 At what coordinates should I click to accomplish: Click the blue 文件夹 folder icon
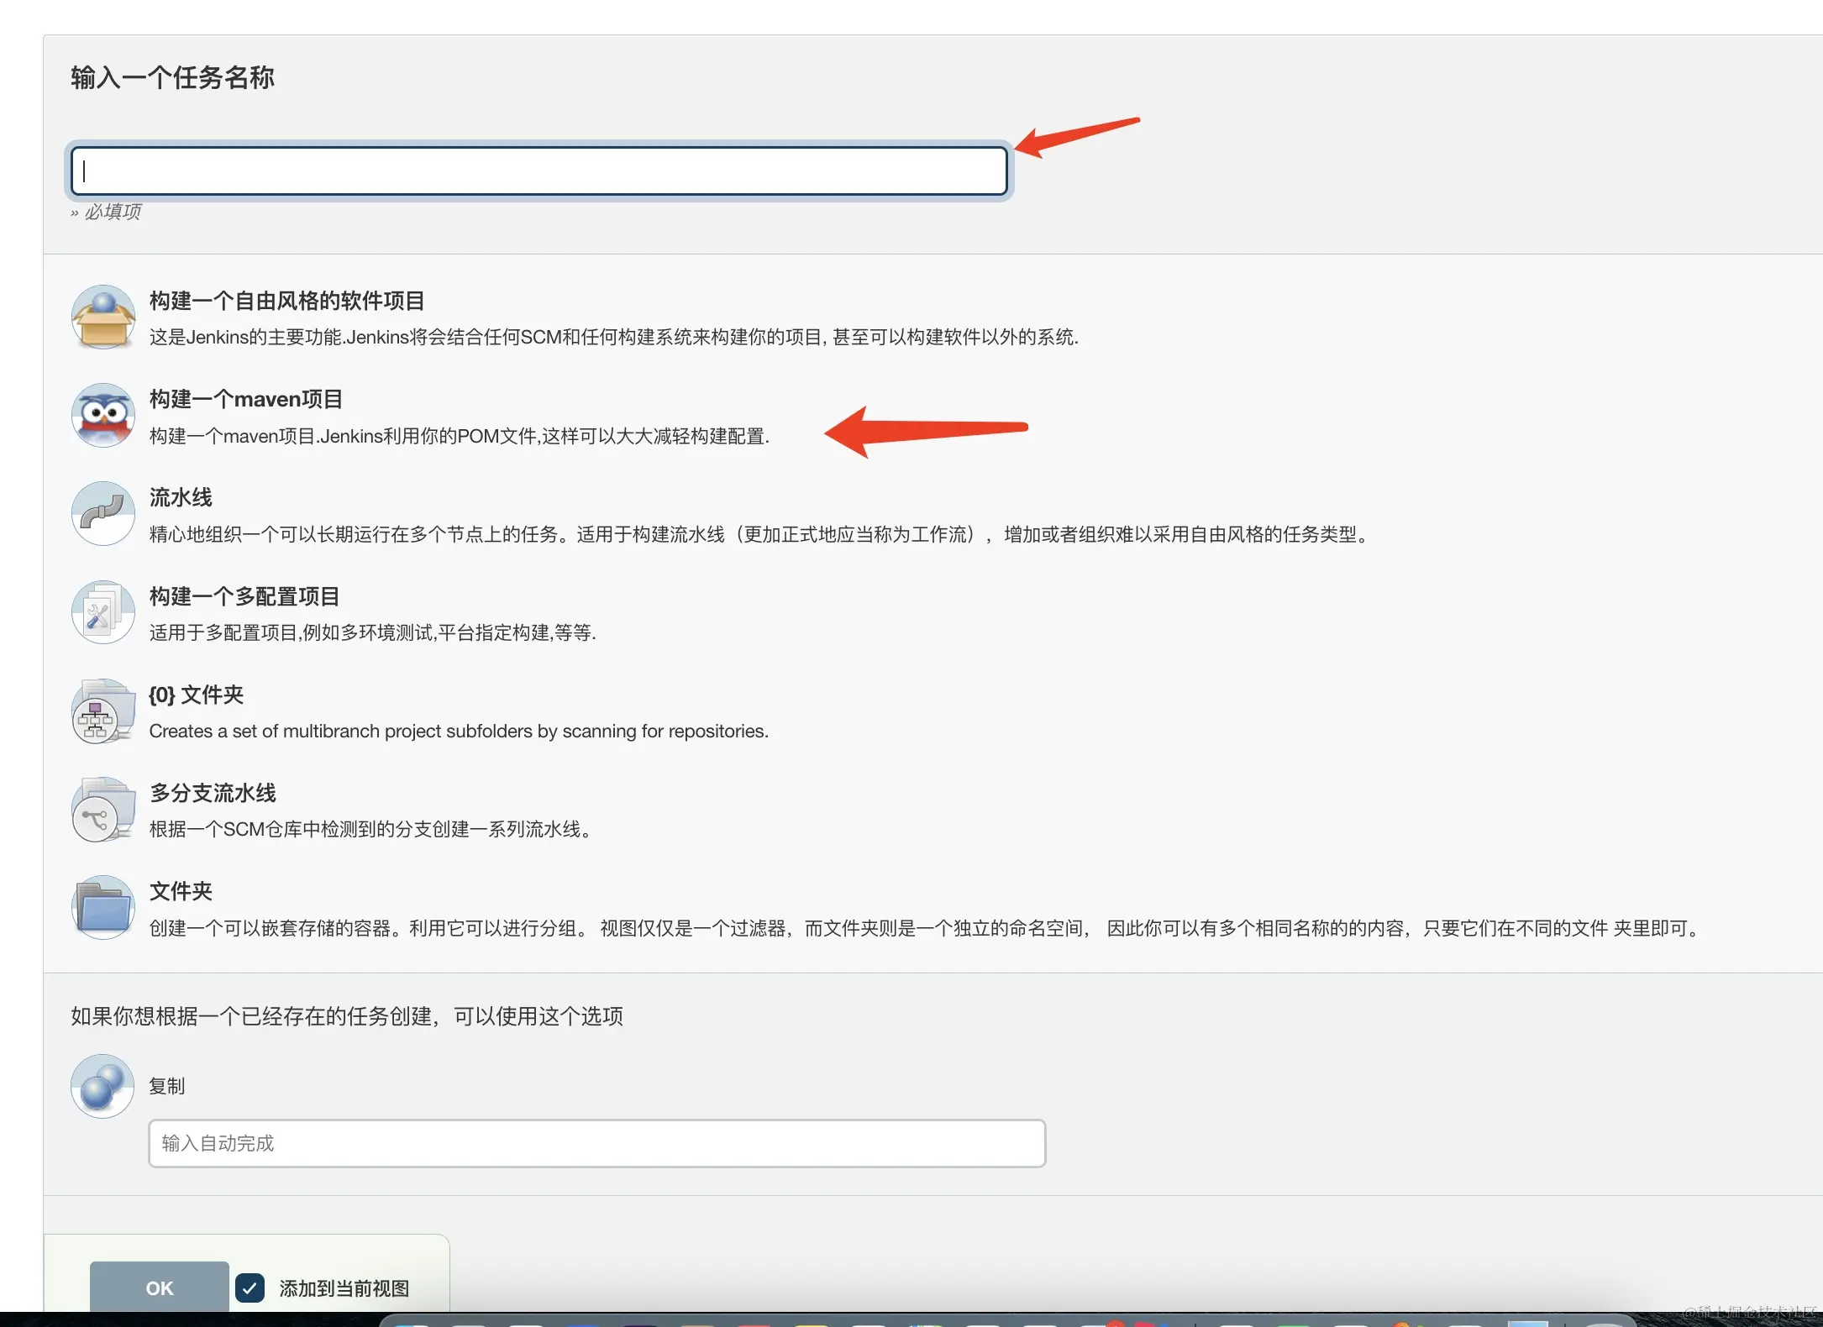click(102, 907)
